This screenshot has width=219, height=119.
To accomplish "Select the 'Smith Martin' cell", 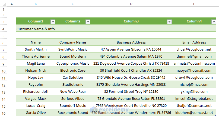I will 36,49.
